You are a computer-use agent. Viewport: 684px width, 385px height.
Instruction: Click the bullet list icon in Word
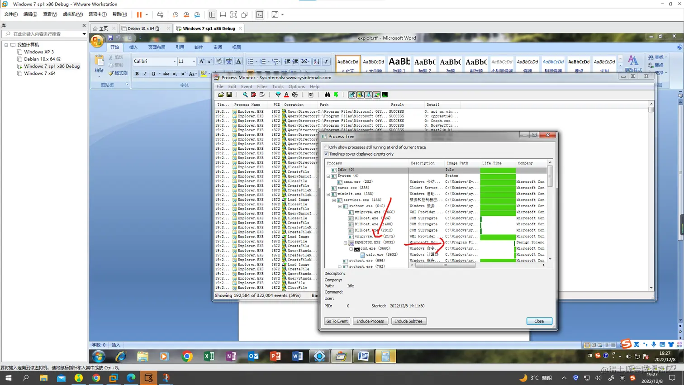[251, 62]
